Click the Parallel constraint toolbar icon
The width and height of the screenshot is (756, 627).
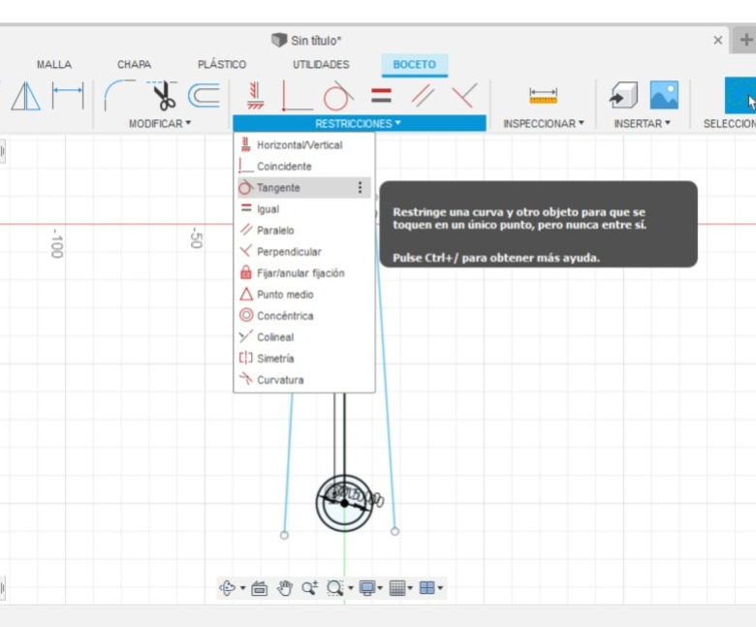[x=423, y=95]
